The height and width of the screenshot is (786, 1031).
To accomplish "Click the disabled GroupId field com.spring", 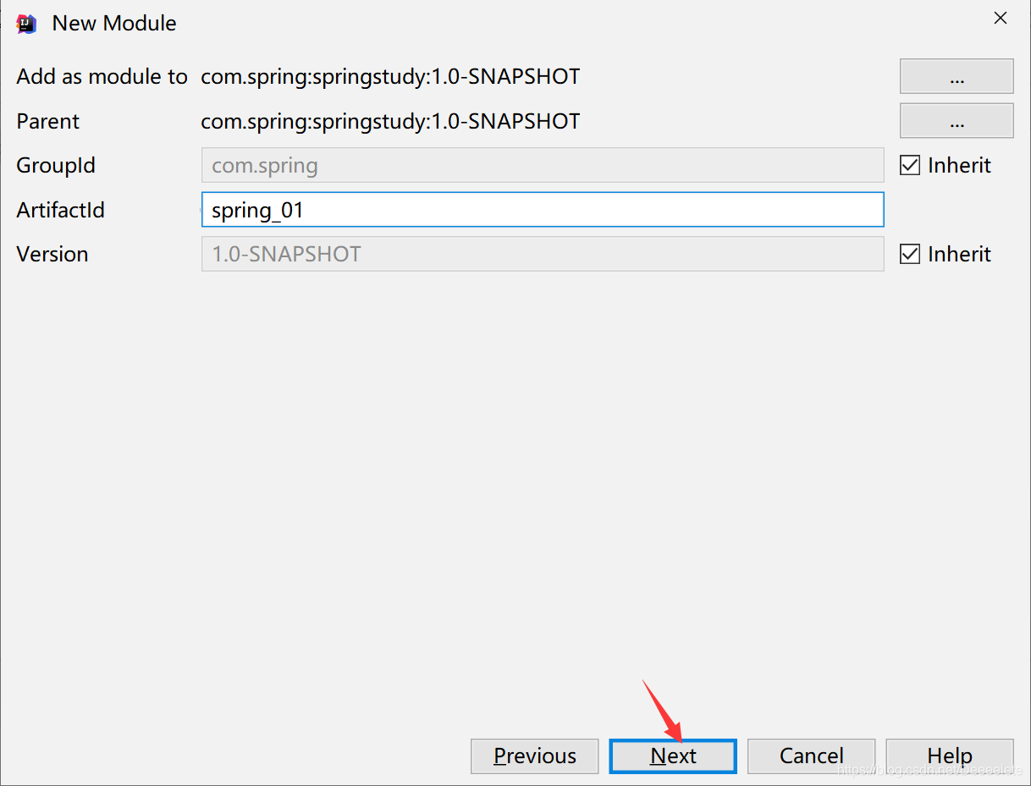I will pos(543,165).
